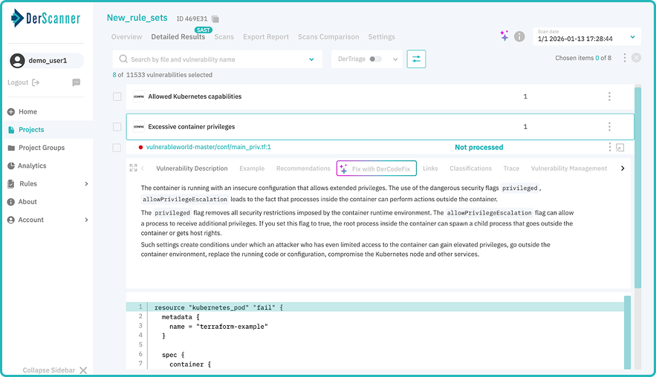656x377 pixels.
Task: Open main_priv.tf entry in new window icon
Action: [620, 147]
